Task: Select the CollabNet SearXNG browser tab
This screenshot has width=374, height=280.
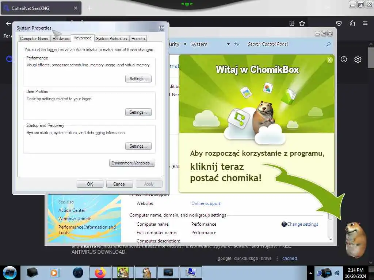Action: (x=41, y=8)
